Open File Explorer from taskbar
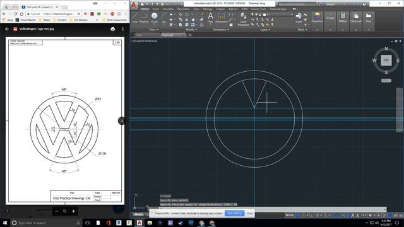Image resolution: width=404 pixels, height=227 pixels. click(x=150, y=223)
